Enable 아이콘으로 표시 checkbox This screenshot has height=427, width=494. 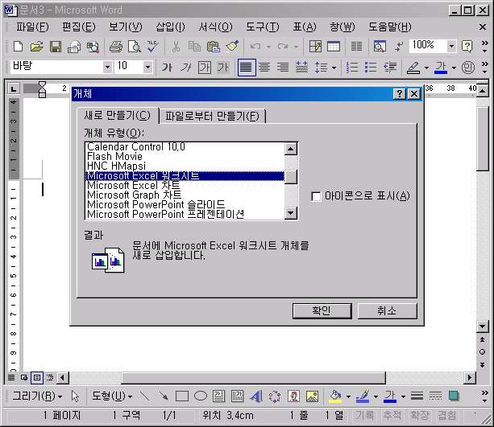pyautogui.click(x=316, y=196)
